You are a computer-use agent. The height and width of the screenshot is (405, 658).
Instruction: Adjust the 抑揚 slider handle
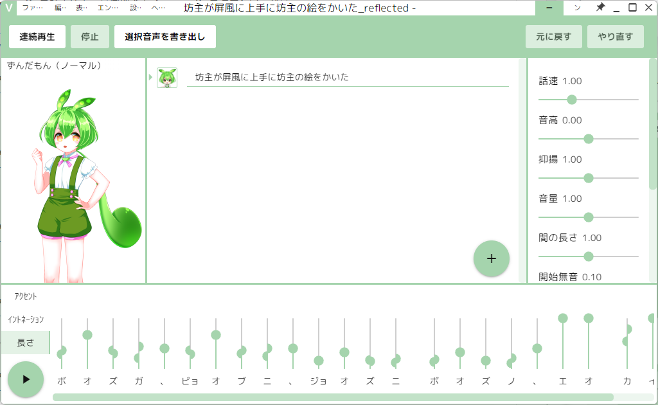point(589,178)
